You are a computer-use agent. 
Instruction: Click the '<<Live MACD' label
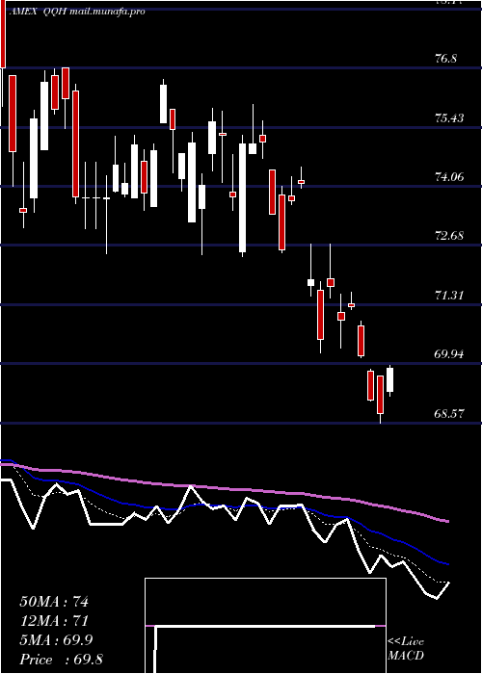click(x=406, y=649)
